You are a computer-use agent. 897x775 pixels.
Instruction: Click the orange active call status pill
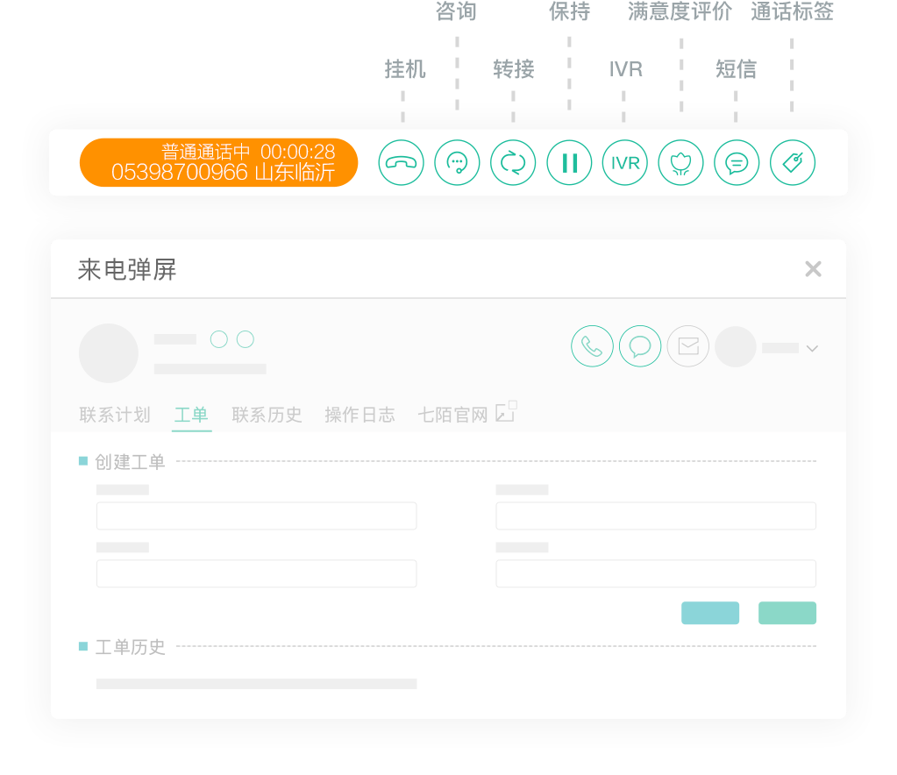(218, 162)
